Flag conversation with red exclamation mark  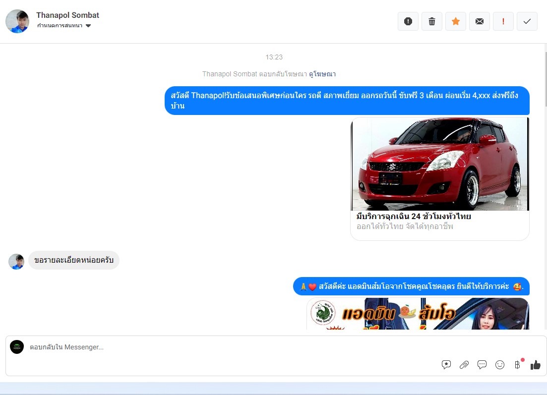point(503,21)
